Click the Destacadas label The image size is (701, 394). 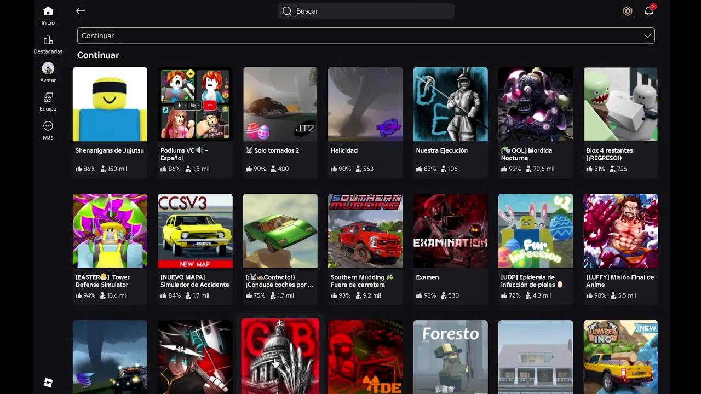pyautogui.click(x=48, y=51)
